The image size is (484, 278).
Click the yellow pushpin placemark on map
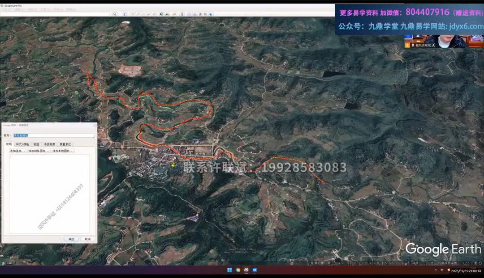tap(173, 165)
